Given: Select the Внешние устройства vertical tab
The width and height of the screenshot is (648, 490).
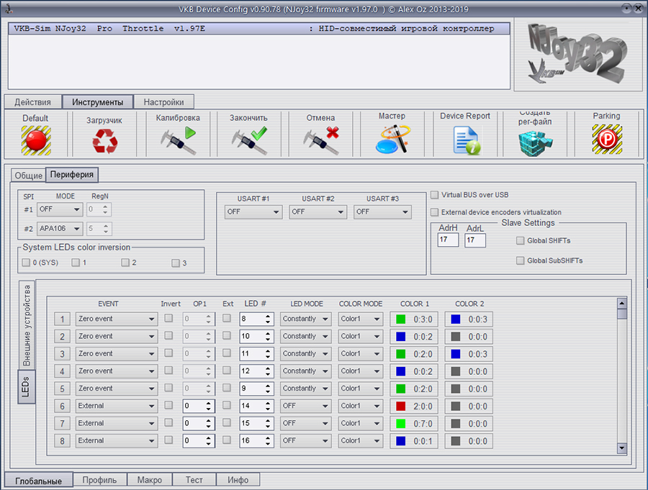Looking at the screenshot, I should 27,326.
